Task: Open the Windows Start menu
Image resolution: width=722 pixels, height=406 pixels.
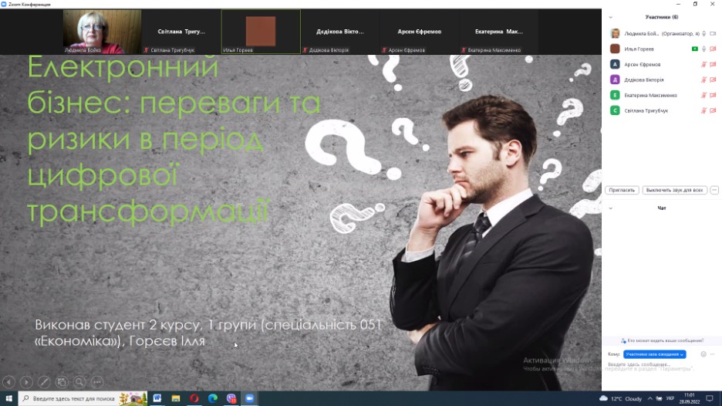Action: [x=8, y=398]
